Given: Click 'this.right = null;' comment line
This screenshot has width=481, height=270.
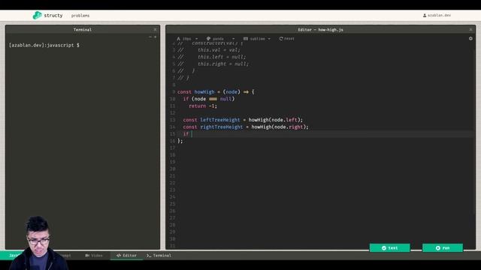Looking at the screenshot, I should point(223,64).
